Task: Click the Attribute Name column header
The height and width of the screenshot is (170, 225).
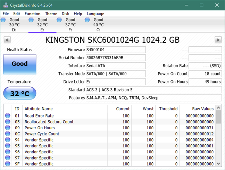Action: click(65, 109)
